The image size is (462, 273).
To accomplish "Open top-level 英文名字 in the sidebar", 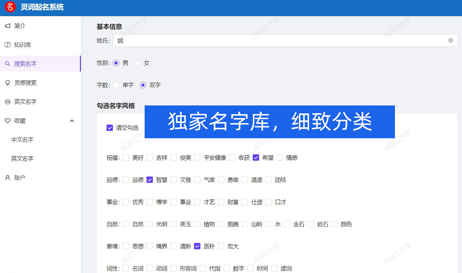I will 40,102.
